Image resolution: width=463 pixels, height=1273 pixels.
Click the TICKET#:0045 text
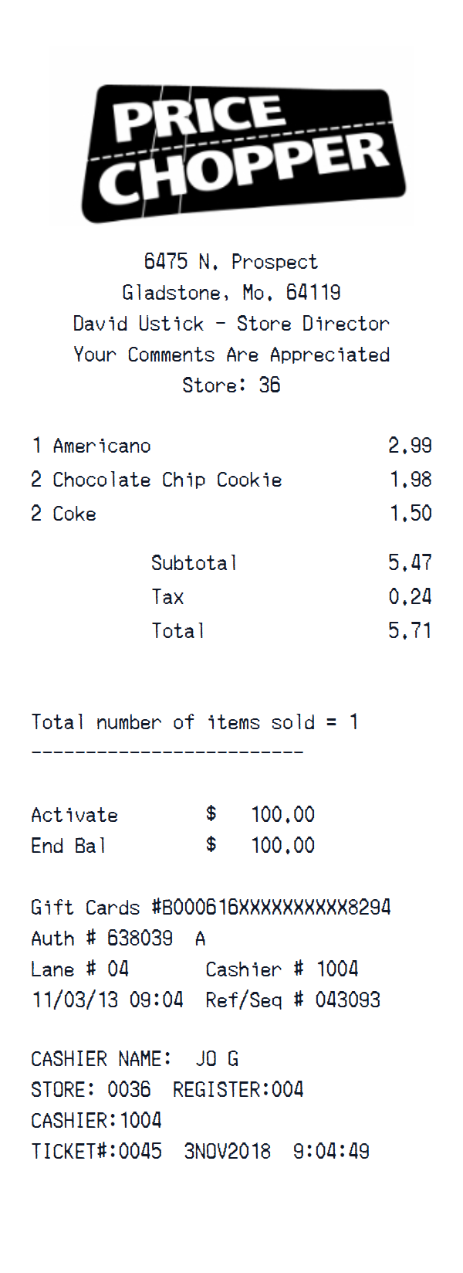click(96, 1152)
